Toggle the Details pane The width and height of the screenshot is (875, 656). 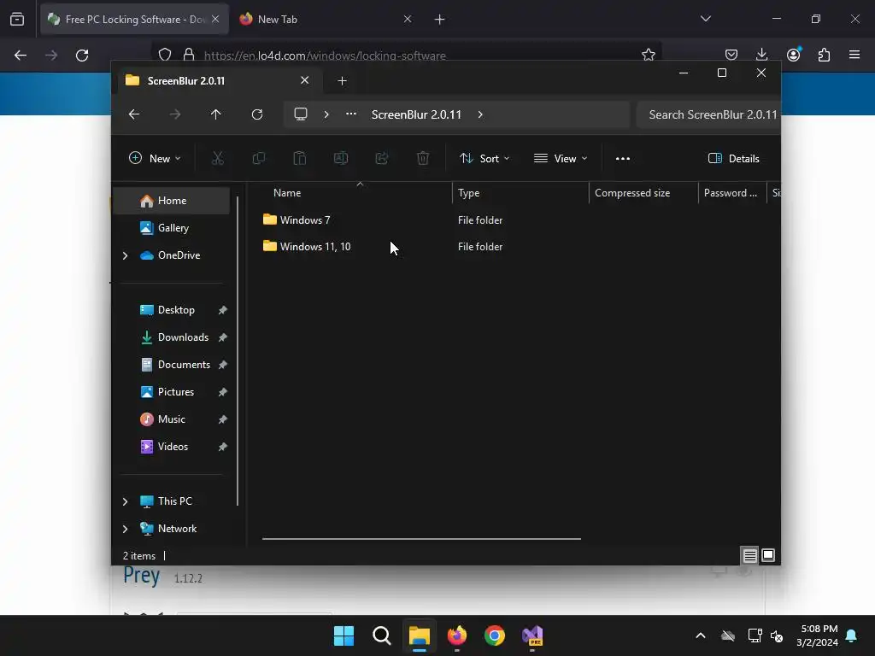click(734, 158)
